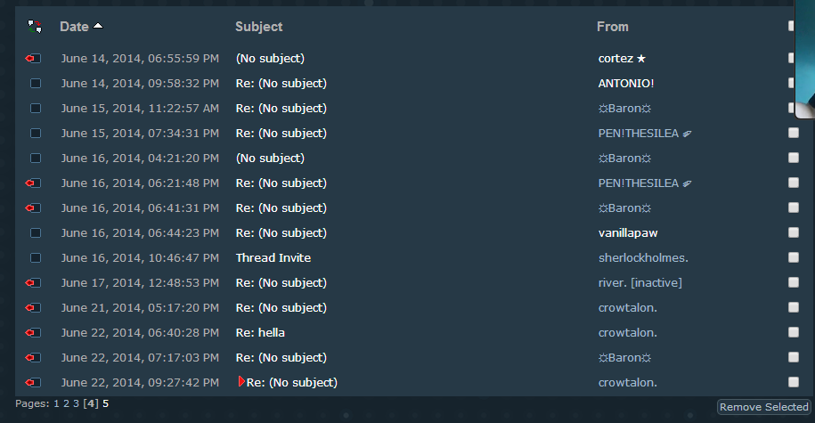Sort messages by the Date column

pos(74,27)
